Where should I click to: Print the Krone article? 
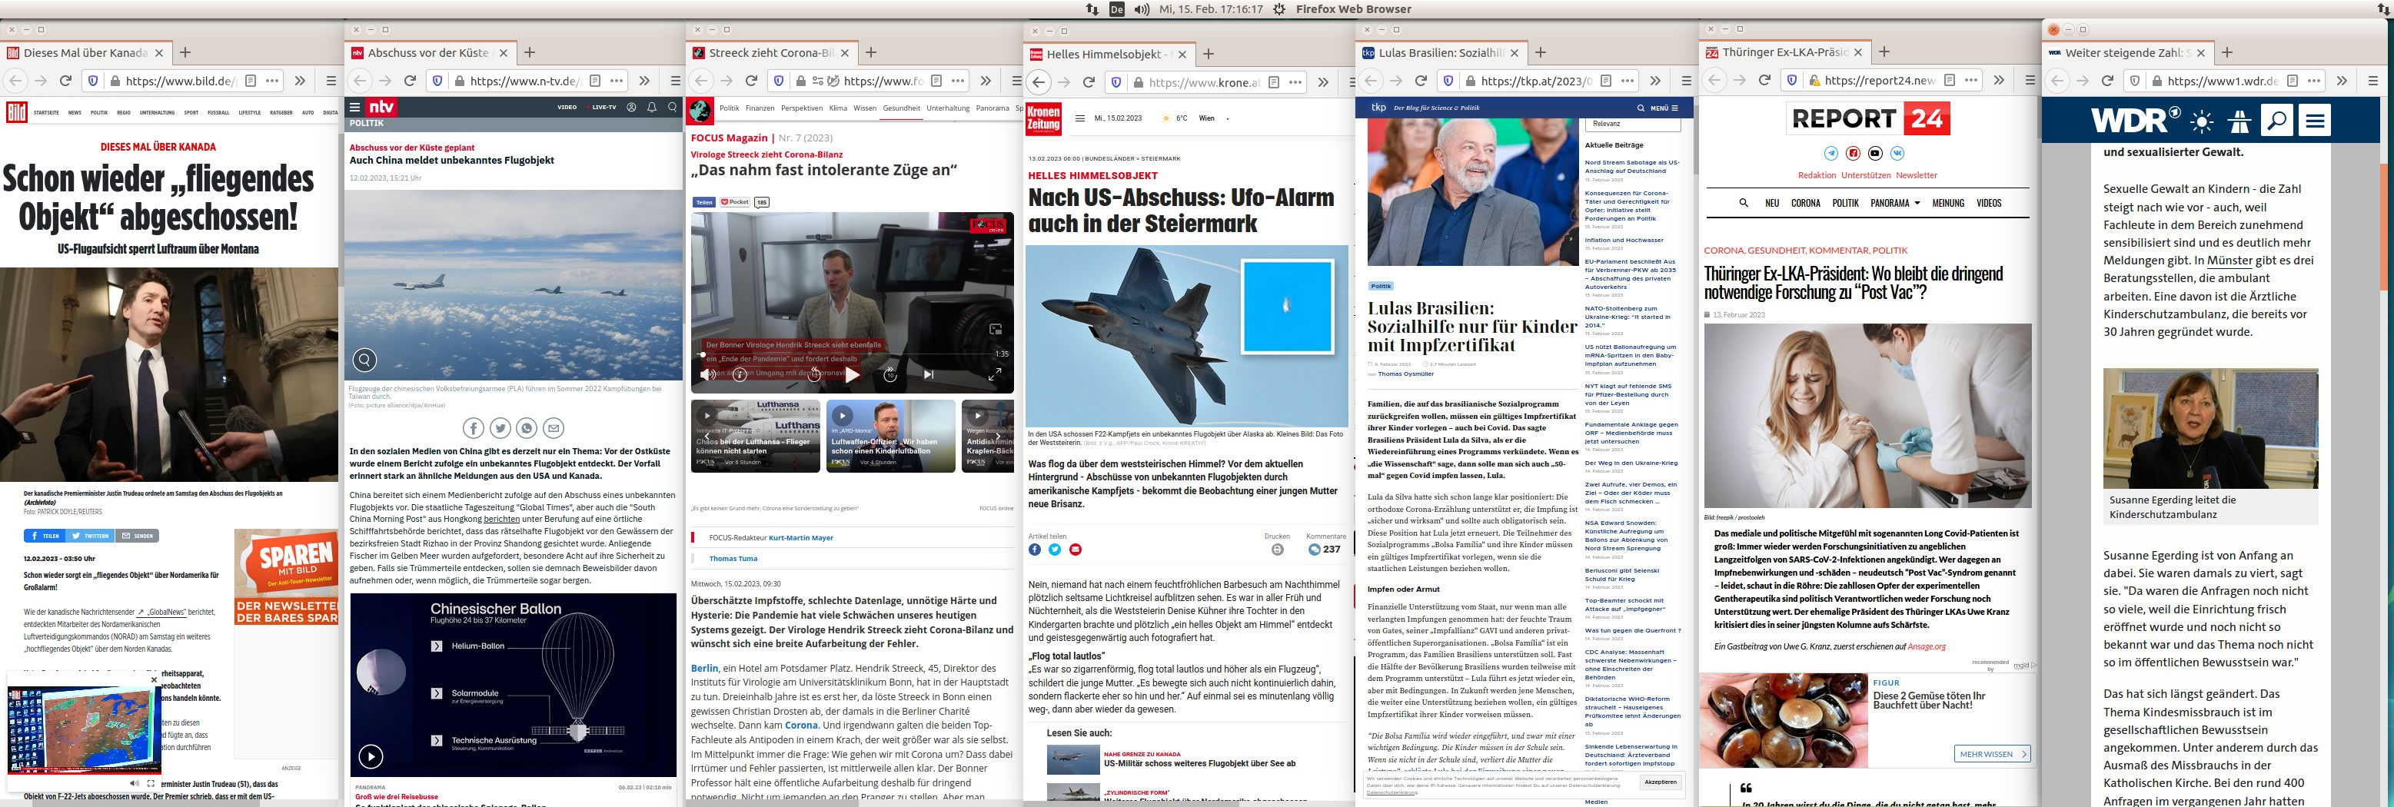(1277, 549)
